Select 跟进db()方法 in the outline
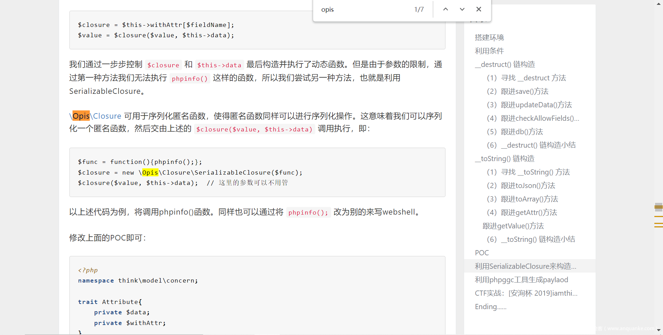 click(x=522, y=132)
